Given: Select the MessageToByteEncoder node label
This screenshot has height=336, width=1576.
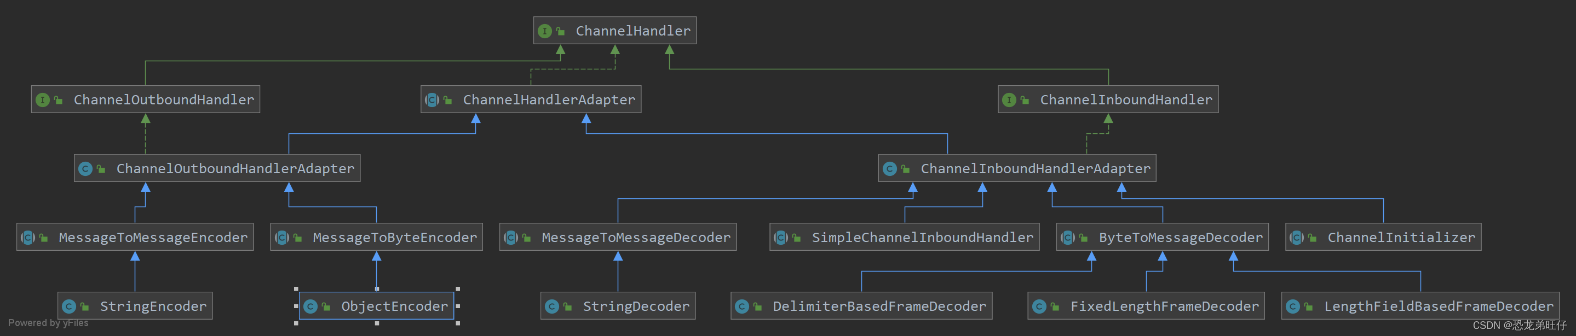Looking at the screenshot, I should coord(395,238).
